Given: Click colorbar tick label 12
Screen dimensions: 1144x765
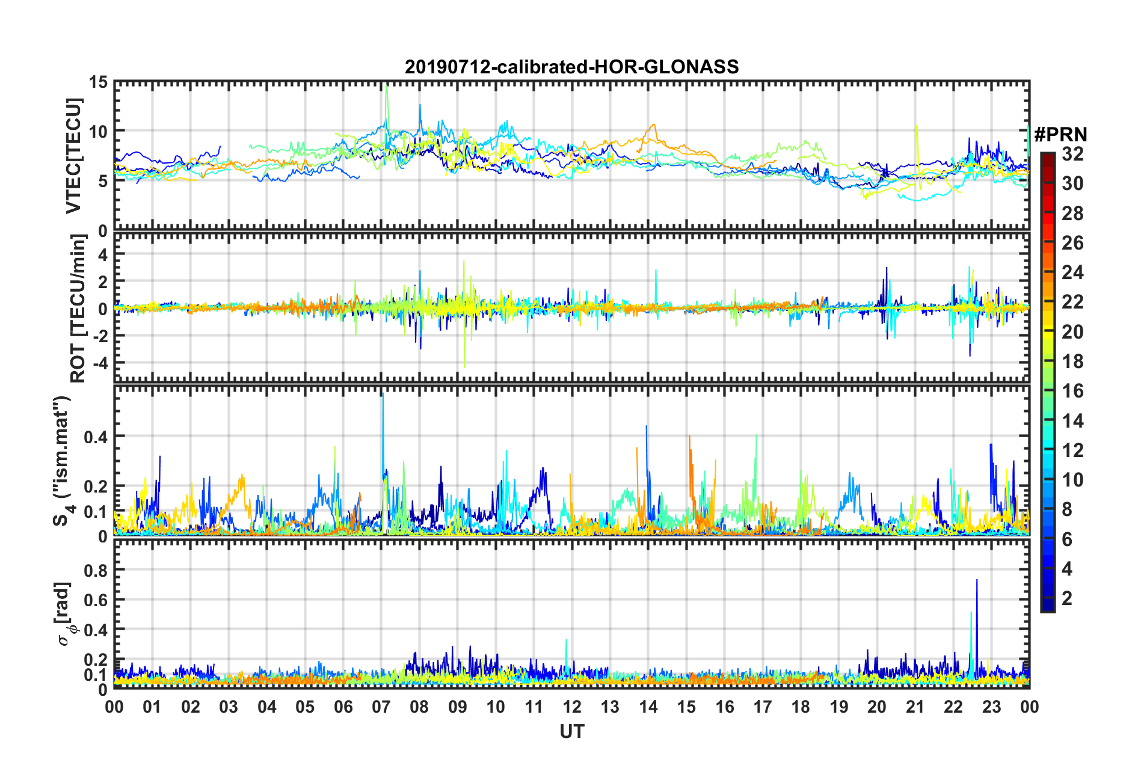Looking at the screenshot, I should (1072, 450).
